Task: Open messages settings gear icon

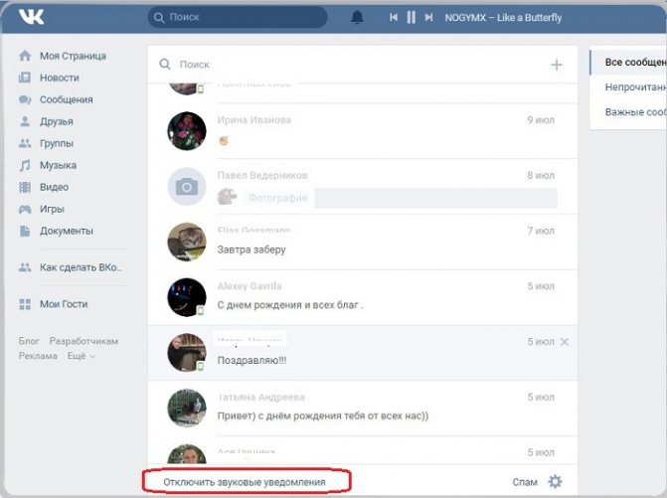Action: 555,482
